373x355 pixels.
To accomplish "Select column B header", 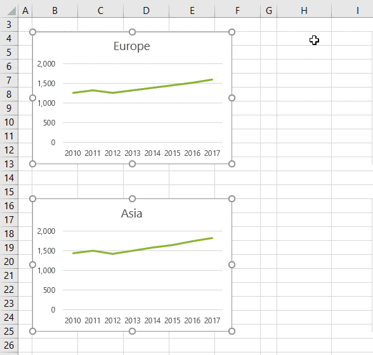I will [x=55, y=11].
